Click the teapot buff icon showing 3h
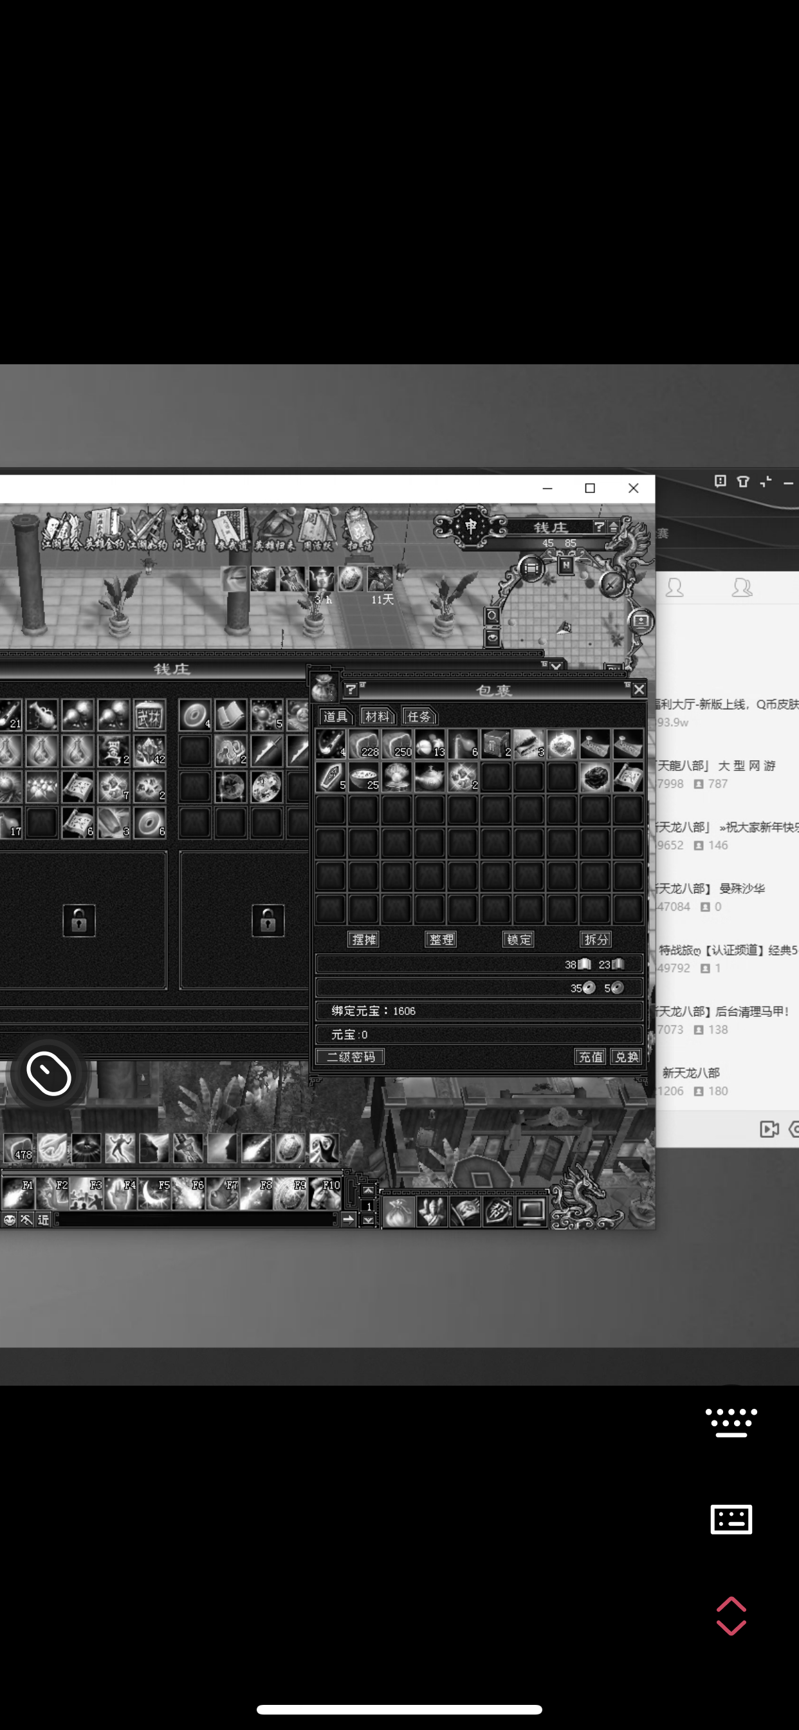Image resolution: width=799 pixels, height=1730 pixels. coord(322,578)
